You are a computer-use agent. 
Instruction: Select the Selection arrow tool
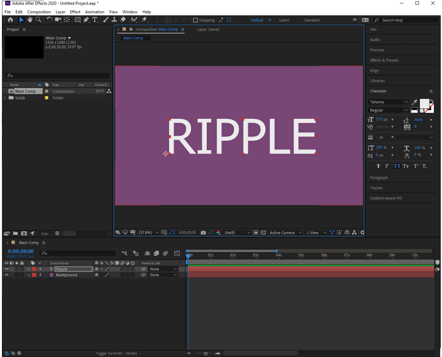21,19
